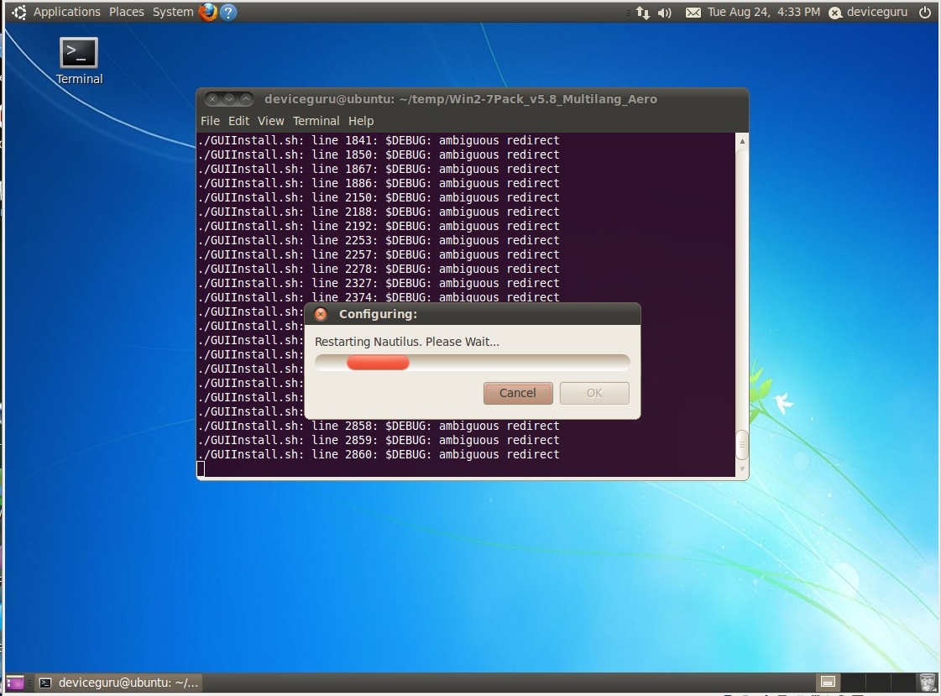Viewport: 941px width, 696px height.
Task: Click the clock showing Tue Aug 24, 4:33 PM
Action: pos(763,12)
